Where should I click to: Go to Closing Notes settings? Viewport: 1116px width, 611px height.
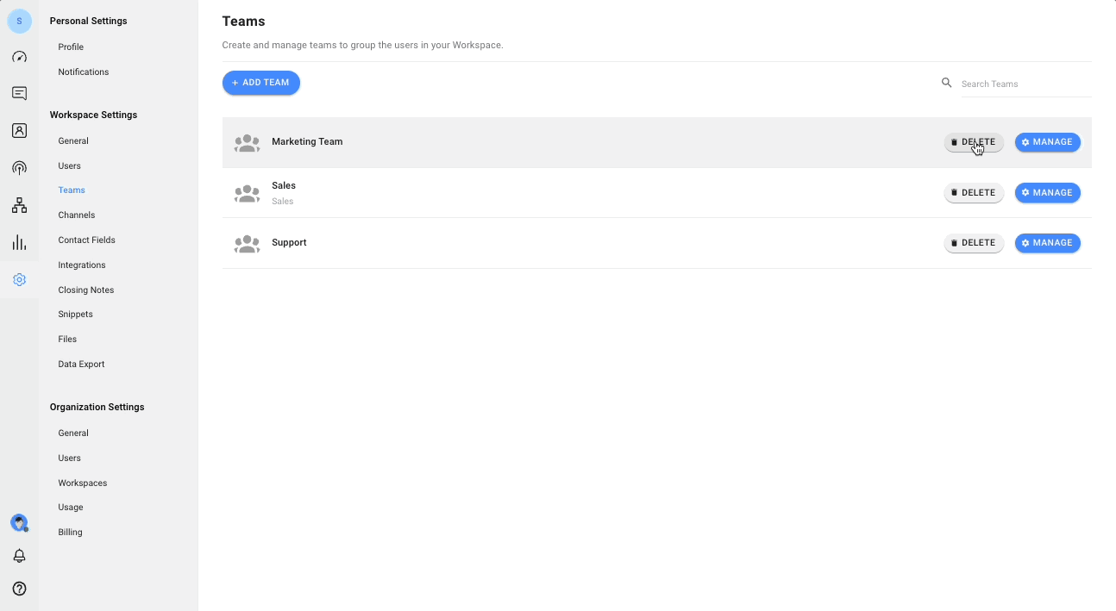click(x=85, y=290)
